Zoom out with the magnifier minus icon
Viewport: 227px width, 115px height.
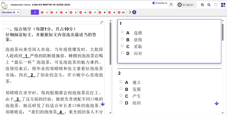209,5
